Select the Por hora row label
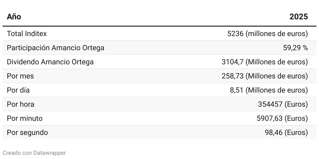319x159 pixels. pos(21,104)
